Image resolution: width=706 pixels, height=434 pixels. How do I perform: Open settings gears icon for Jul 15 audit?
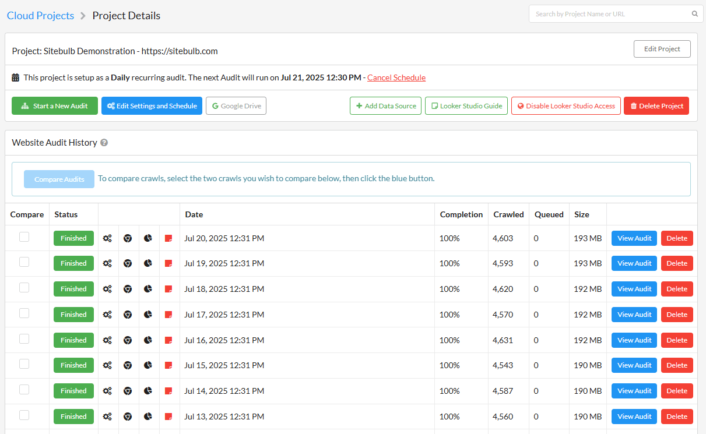107,365
